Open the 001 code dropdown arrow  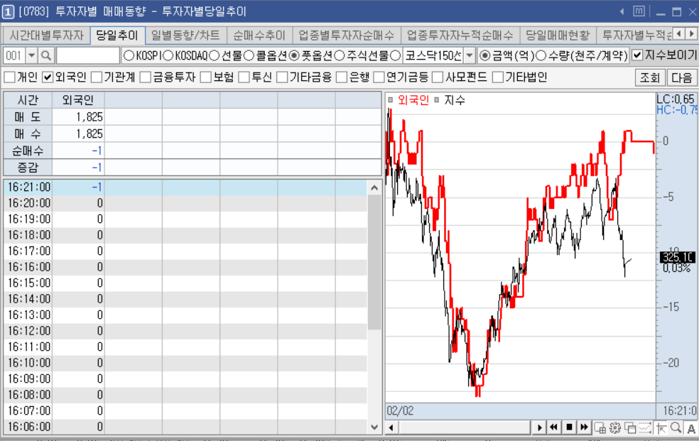pyautogui.click(x=31, y=55)
